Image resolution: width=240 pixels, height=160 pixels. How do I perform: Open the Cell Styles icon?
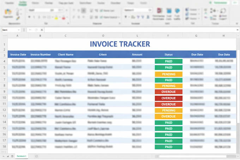[x=177, y=11]
